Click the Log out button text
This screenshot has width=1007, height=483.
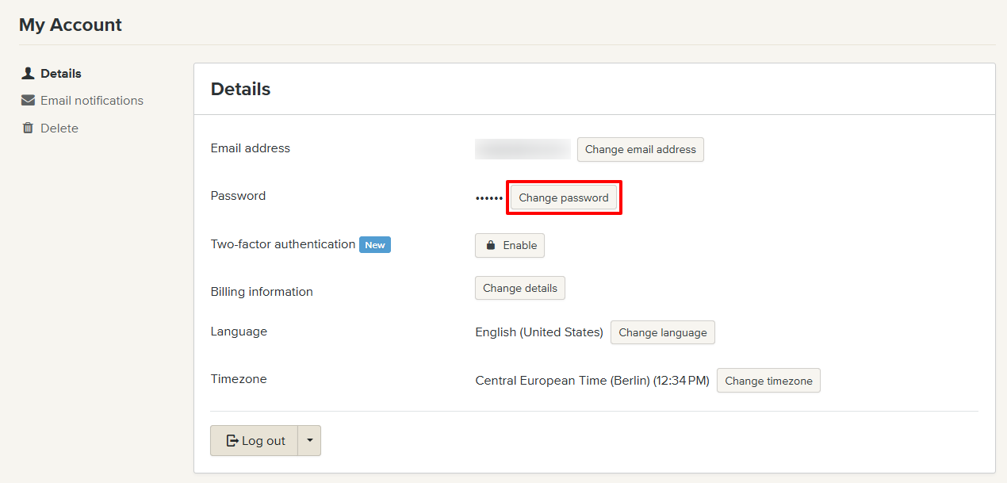pos(263,441)
